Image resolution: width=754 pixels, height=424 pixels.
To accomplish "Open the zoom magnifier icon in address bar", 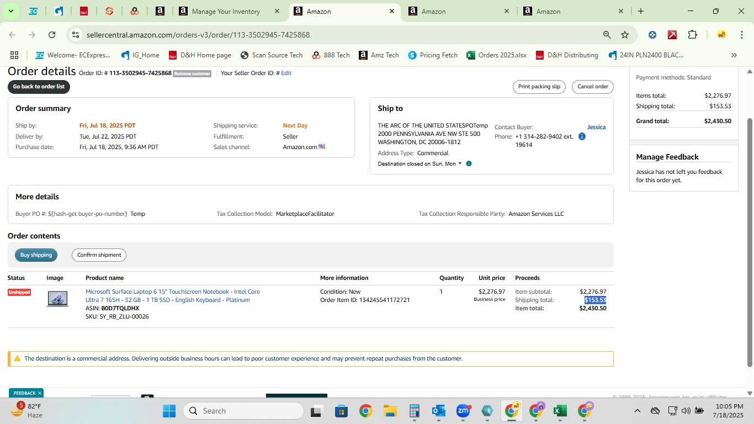I will click(607, 35).
